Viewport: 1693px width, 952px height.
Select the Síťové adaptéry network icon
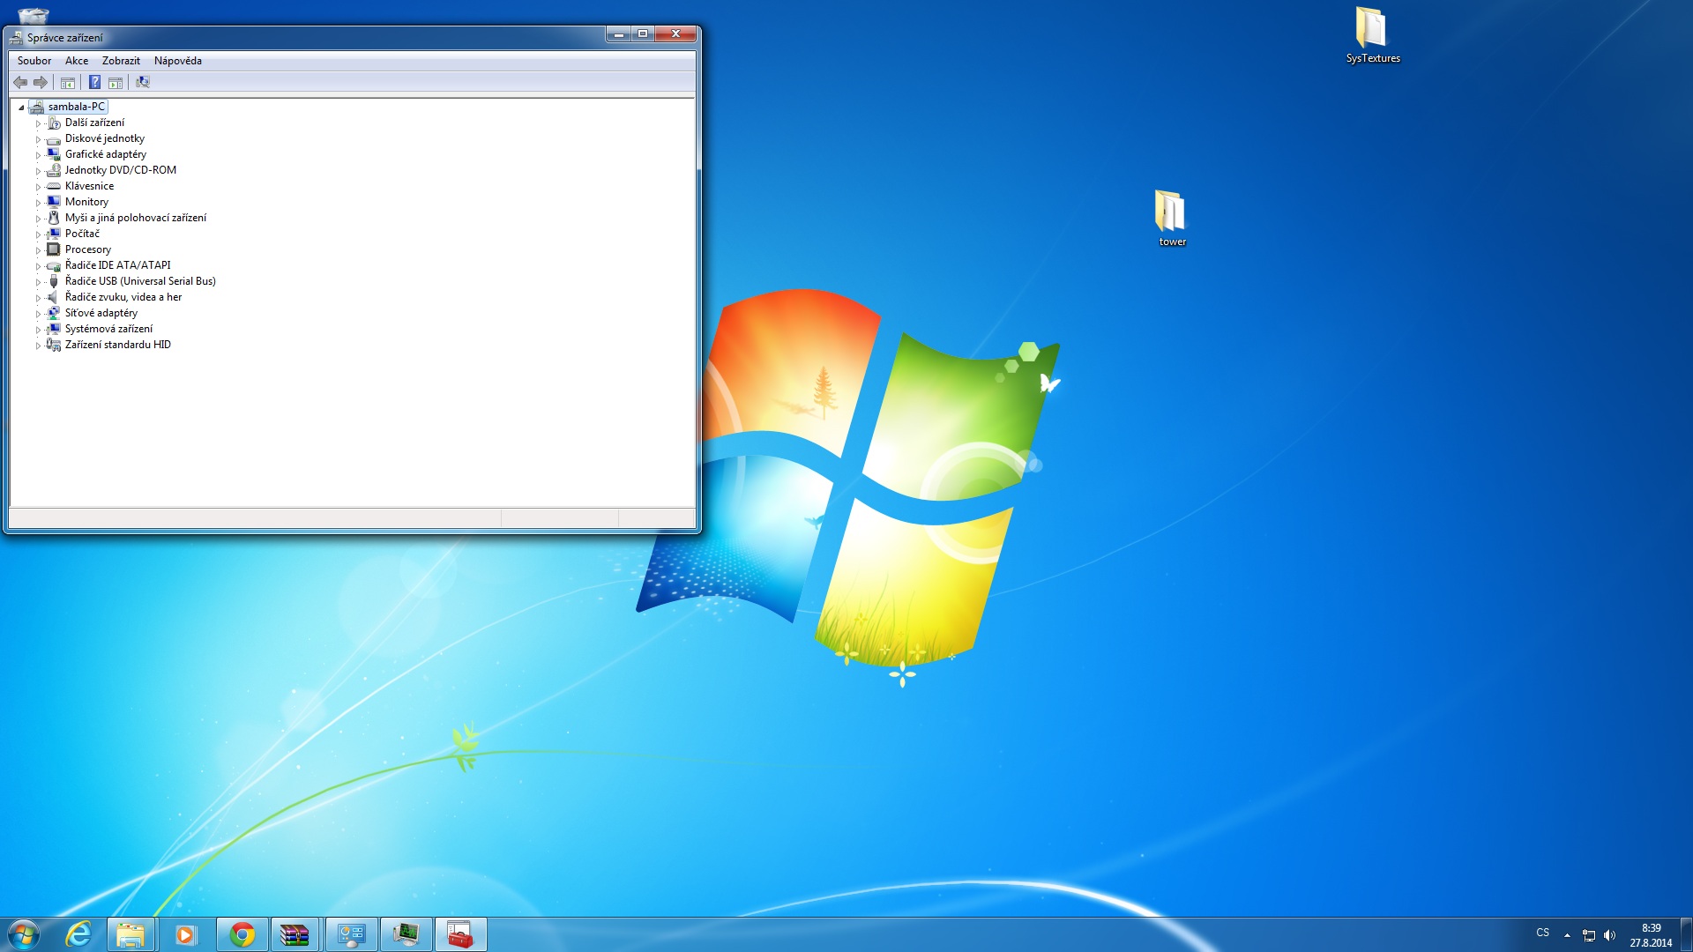tap(54, 314)
